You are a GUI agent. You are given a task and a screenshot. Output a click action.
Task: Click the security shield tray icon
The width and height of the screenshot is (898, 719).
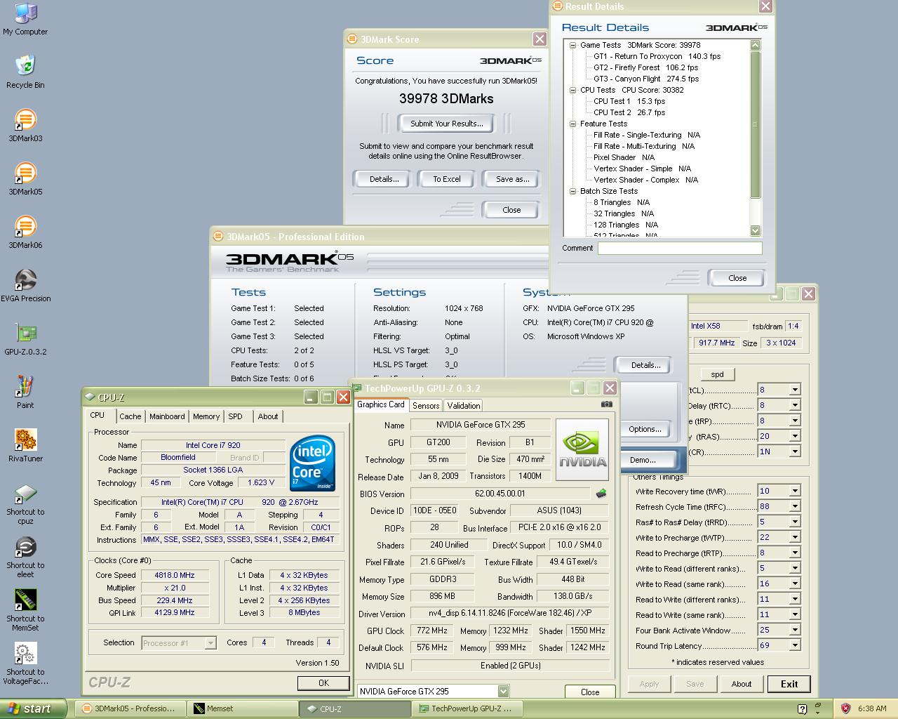(845, 708)
